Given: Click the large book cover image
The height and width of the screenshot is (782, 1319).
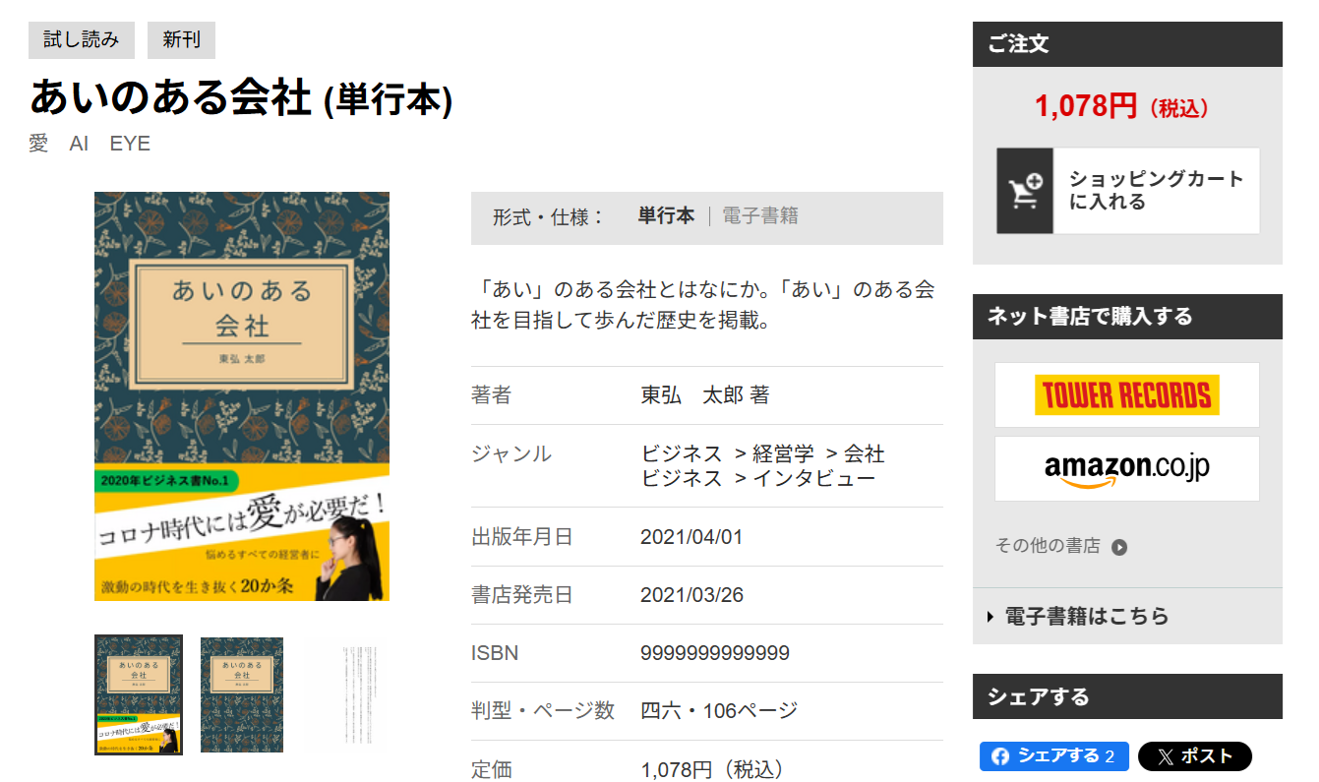Looking at the screenshot, I should point(242,396).
